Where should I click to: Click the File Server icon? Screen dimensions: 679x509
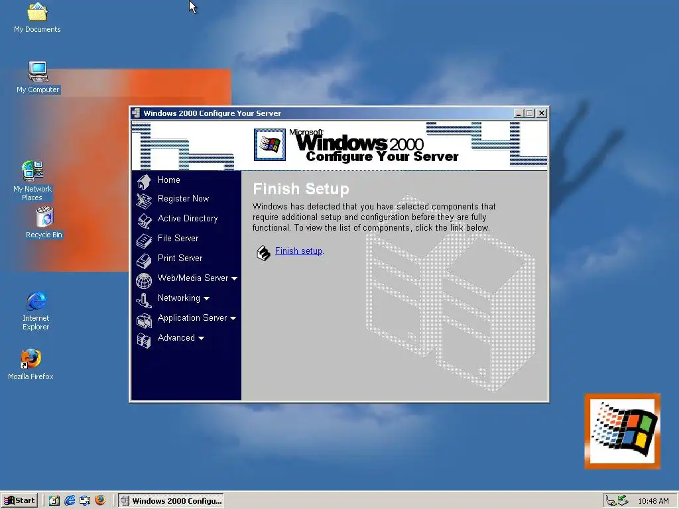point(144,241)
